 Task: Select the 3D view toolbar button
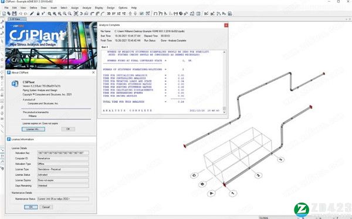coord(109,14)
